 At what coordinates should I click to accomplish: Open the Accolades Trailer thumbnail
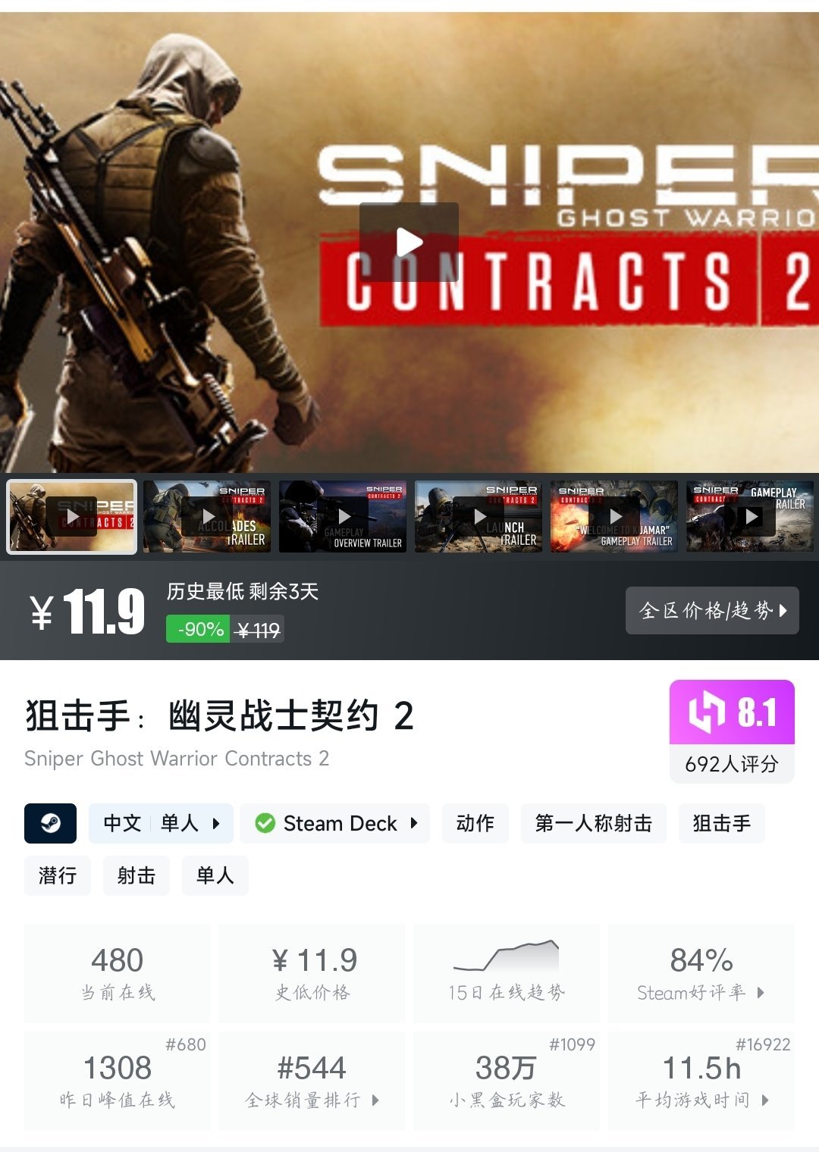[207, 516]
